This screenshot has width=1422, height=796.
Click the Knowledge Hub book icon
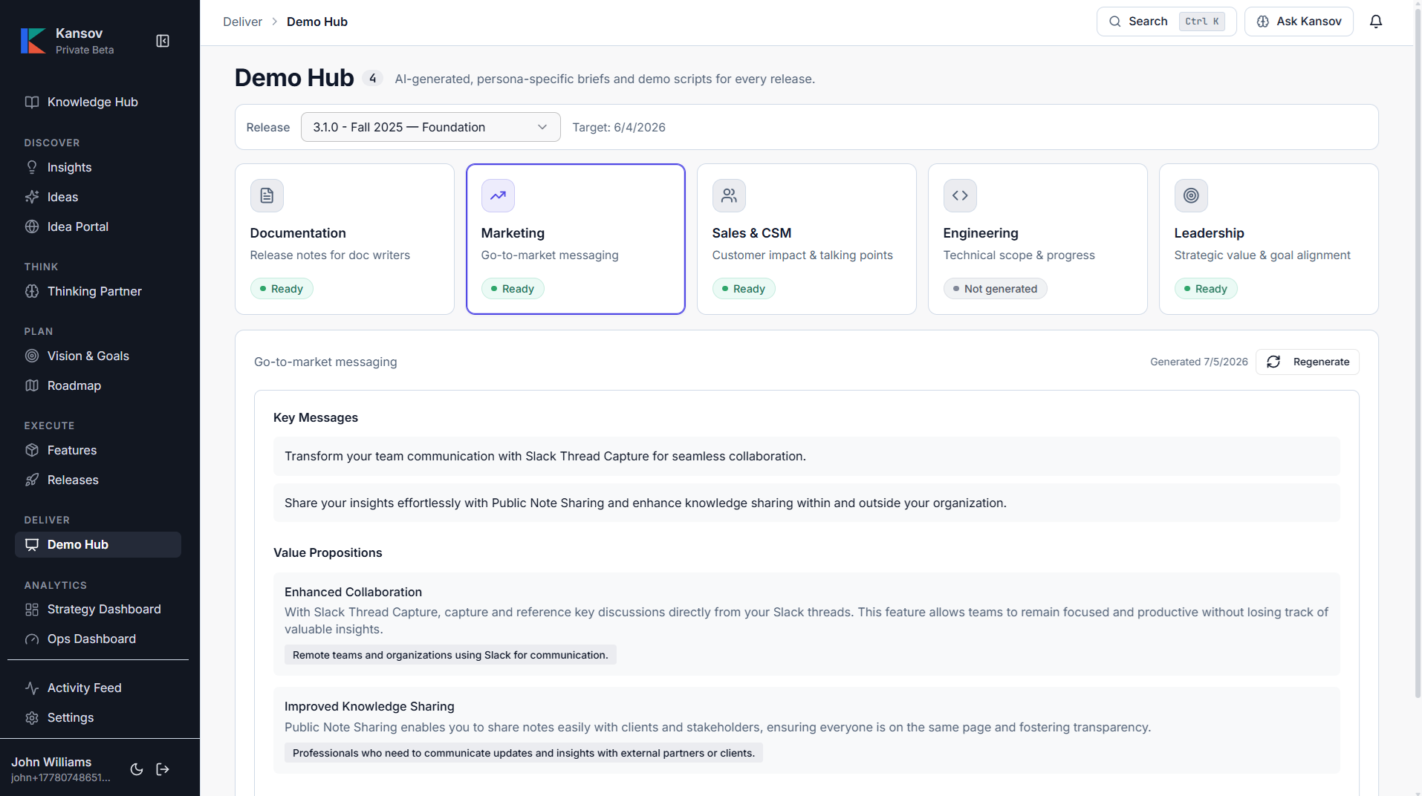(x=32, y=102)
